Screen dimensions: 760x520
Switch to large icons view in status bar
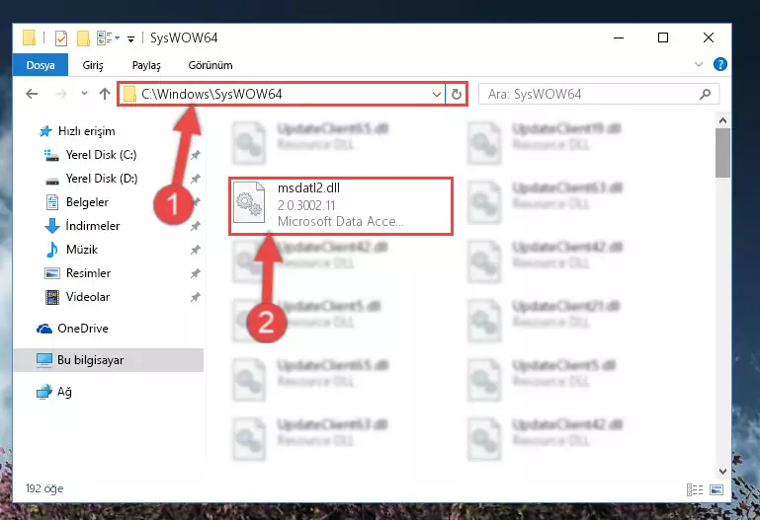tap(717, 490)
